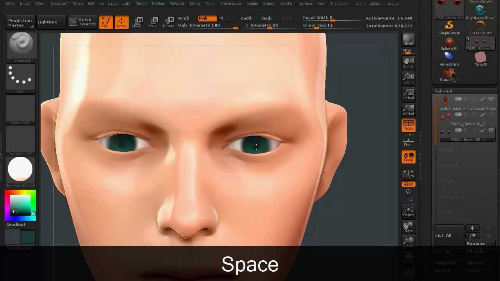Viewport: 500px width, 281px height.
Task: Enable Zsub sculpt mode
Action: (x=266, y=18)
